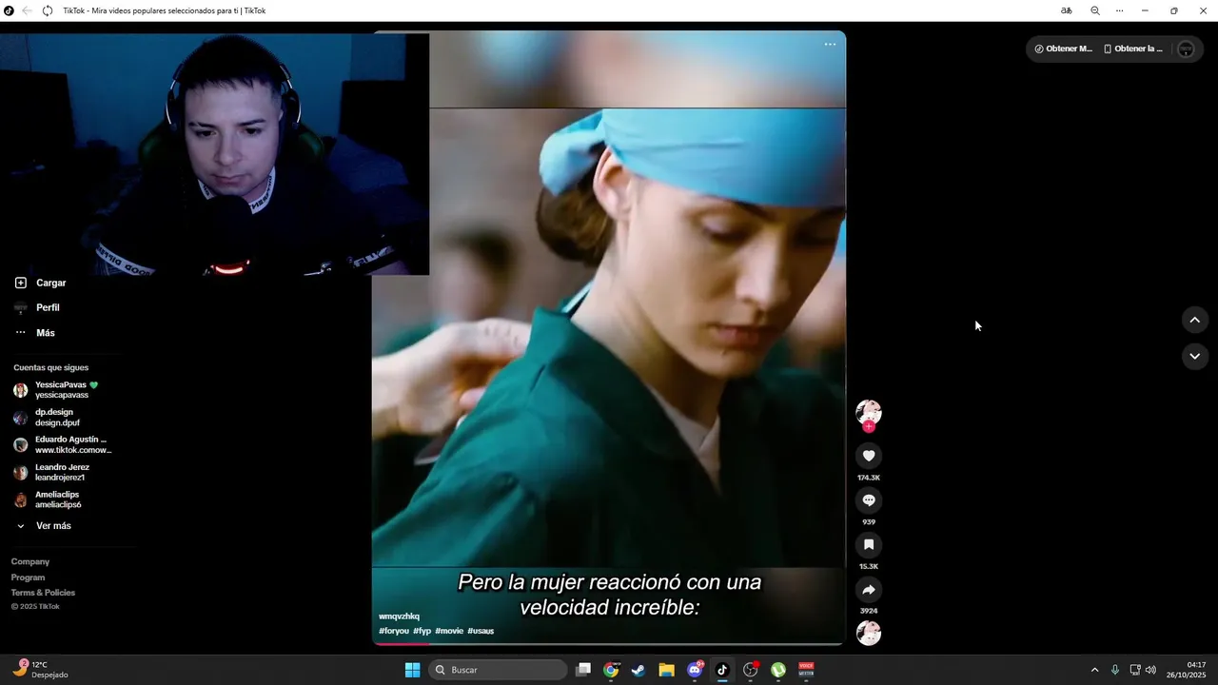Like the video with heart icon
This screenshot has width=1218, height=685.
click(869, 456)
